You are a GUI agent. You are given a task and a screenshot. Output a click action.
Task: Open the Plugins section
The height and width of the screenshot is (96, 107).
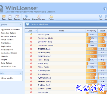click(x=4, y=60)
